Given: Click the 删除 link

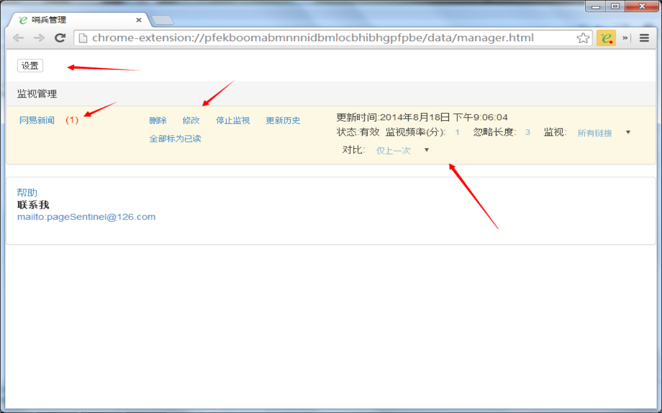Looking at the screenshot, I should click(158, 120).
